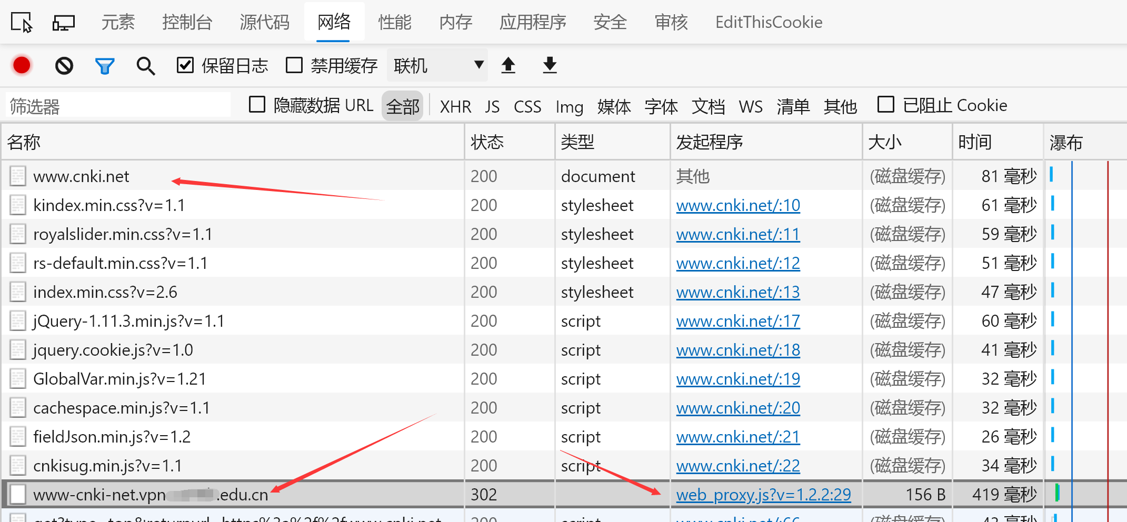The width and height of the screenshot is (1127, 522).
Task: Open the 源代码 tab
Action: coord(264,22)
